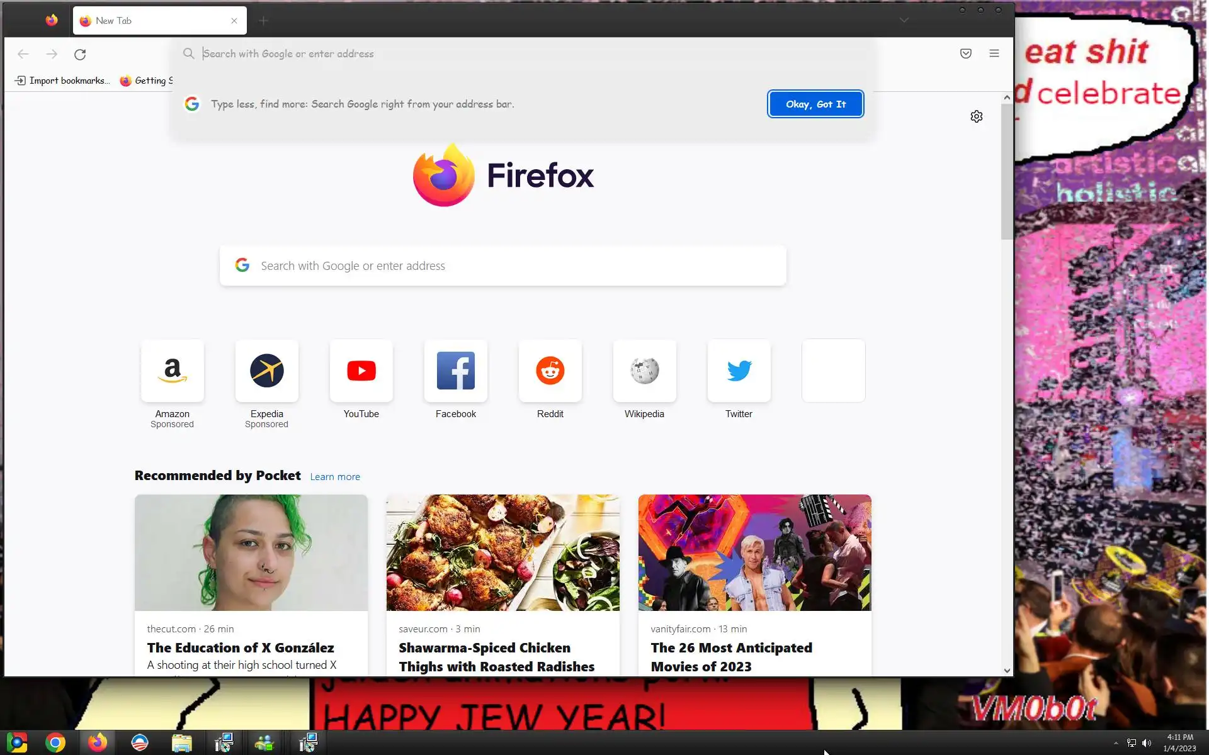
Task: Show hidden system tray icons
Action: [1116, 743]
